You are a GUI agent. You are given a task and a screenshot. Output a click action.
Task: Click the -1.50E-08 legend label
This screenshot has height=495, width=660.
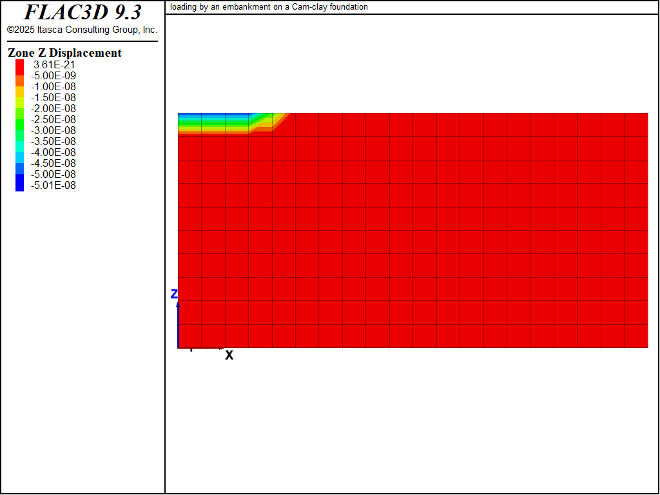click(x=54, y=97)
